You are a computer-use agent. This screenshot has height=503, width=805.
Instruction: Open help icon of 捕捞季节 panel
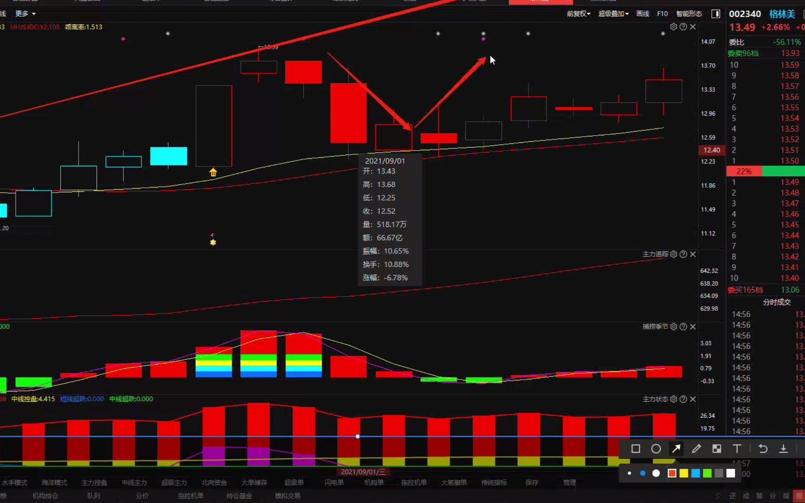683,327
